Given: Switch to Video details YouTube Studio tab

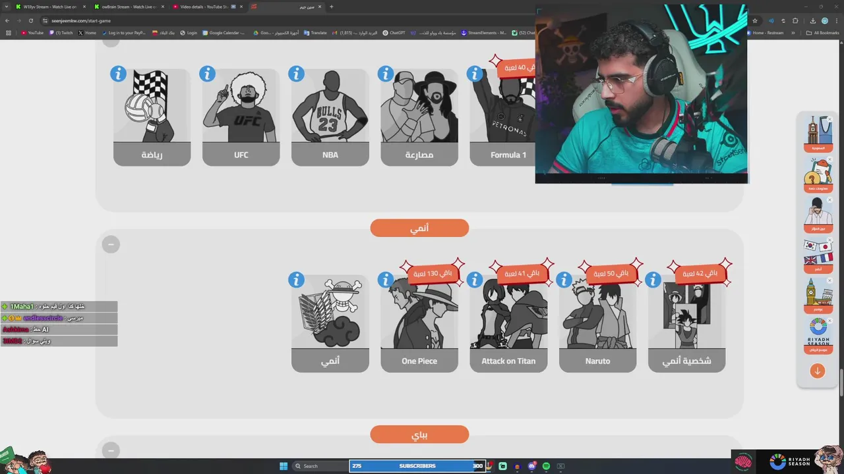Looking at the screenshot, I should [x=207, y=7].
